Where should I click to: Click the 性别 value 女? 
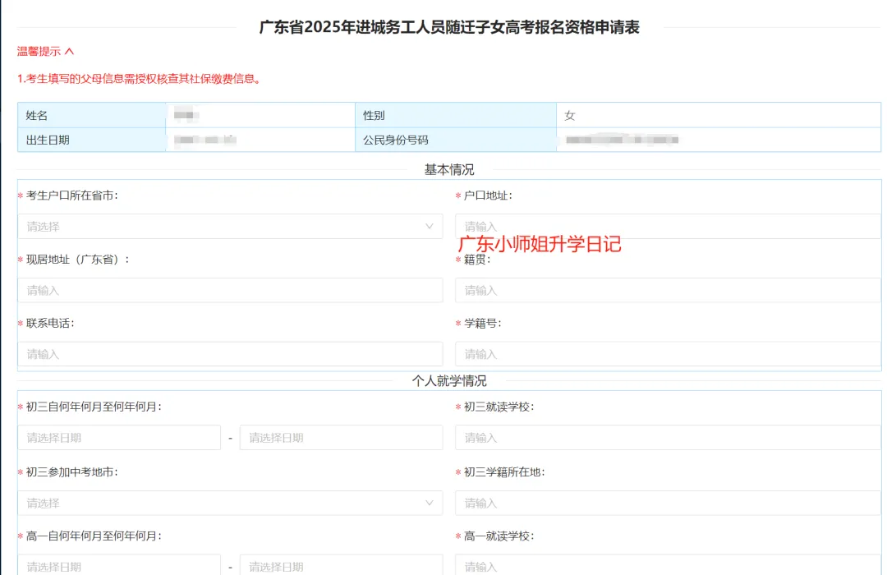[x=570, y=116]
